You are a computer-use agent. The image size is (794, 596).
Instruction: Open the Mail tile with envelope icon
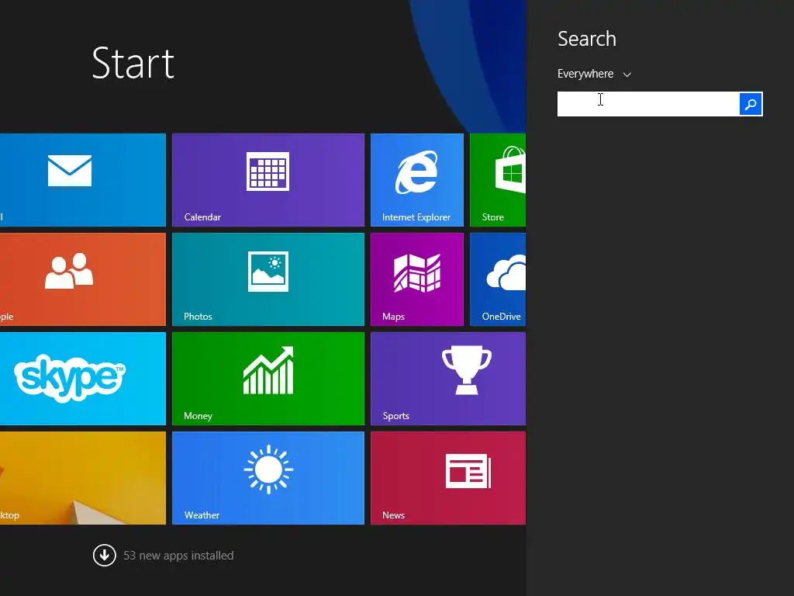pyautogui.click(x=82, y=180)
